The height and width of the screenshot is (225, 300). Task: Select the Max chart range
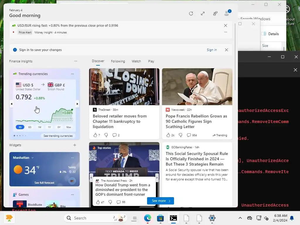69,127
